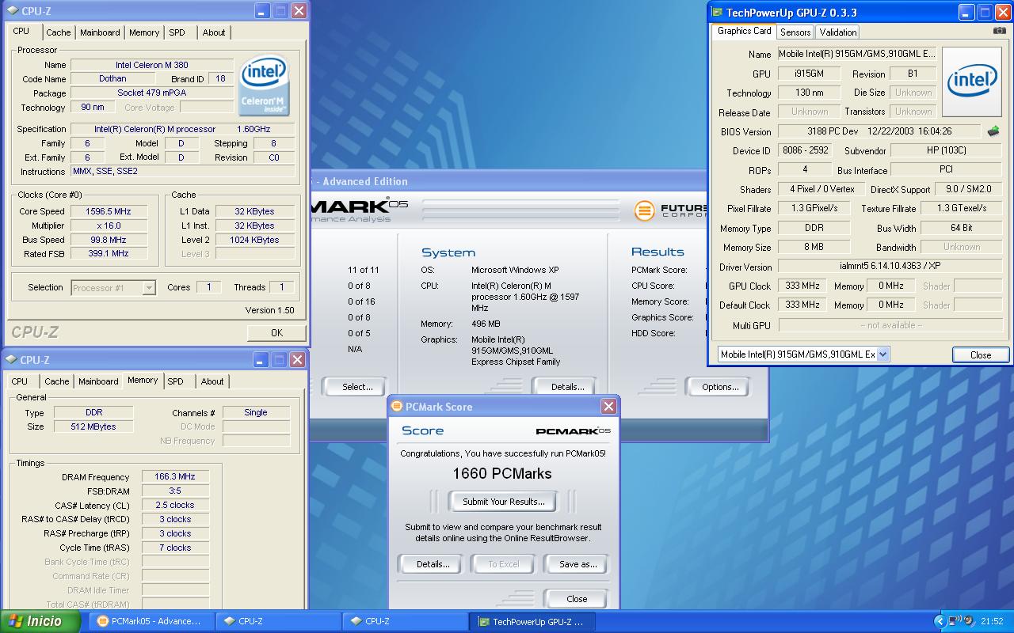Click the Intel Celeron M logo in CPU-Z

265,85
